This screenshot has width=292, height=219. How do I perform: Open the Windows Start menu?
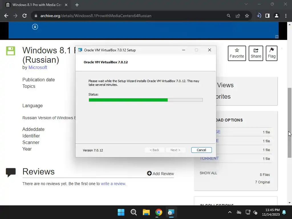[x=121, y=212]
